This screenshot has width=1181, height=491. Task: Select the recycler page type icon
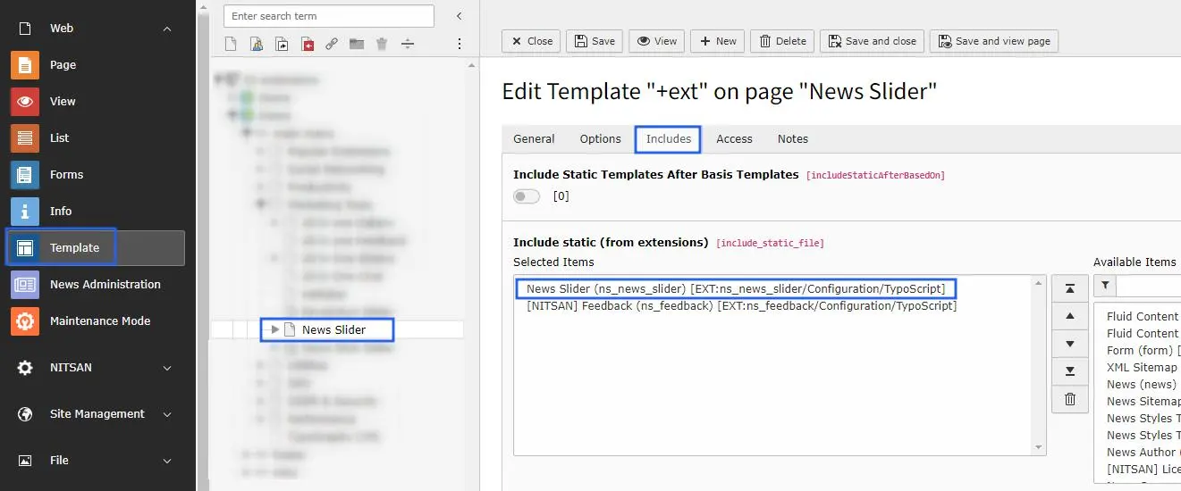382,44
